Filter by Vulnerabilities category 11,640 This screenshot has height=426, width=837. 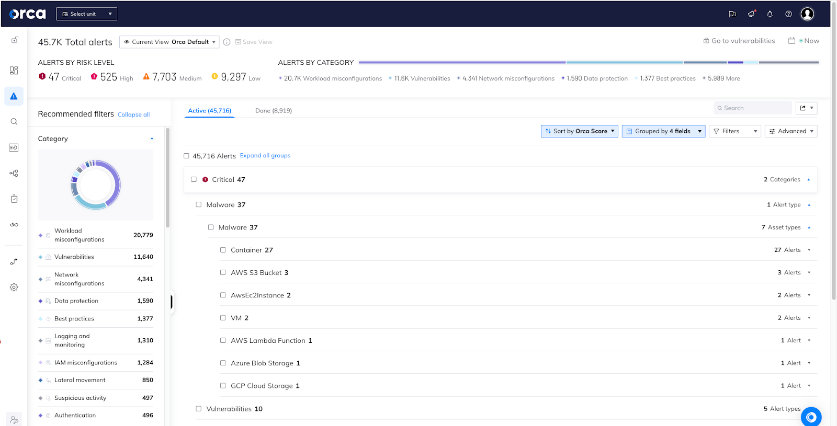[x=96, y=257]
